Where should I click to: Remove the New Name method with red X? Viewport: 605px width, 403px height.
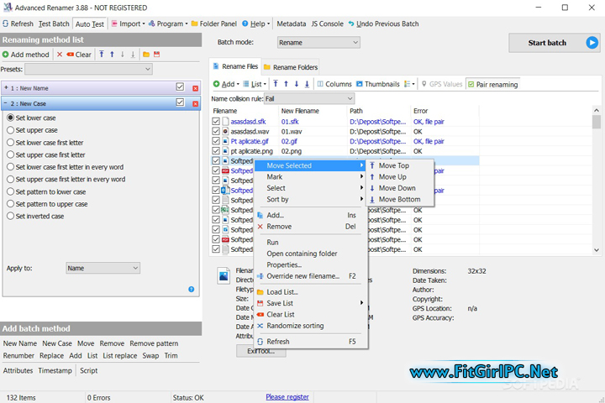click(x=196, y=87)
